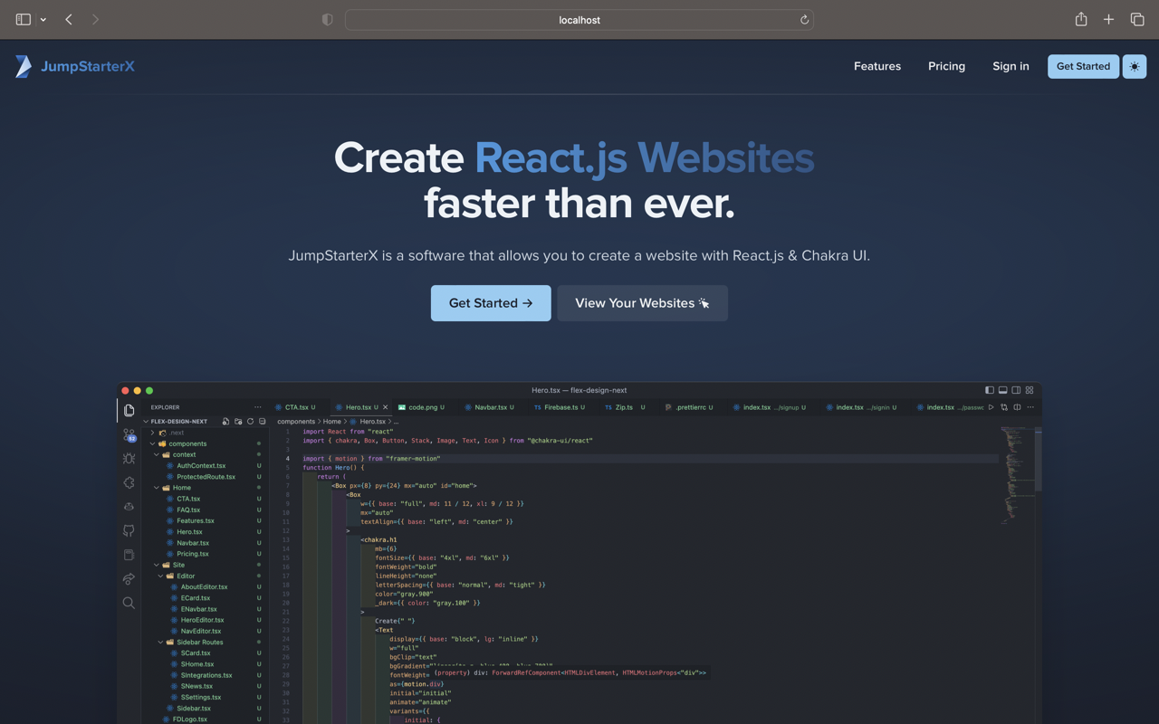Reload the page with the refresh icon
The image size is (1159, 724).
point(803,19)
